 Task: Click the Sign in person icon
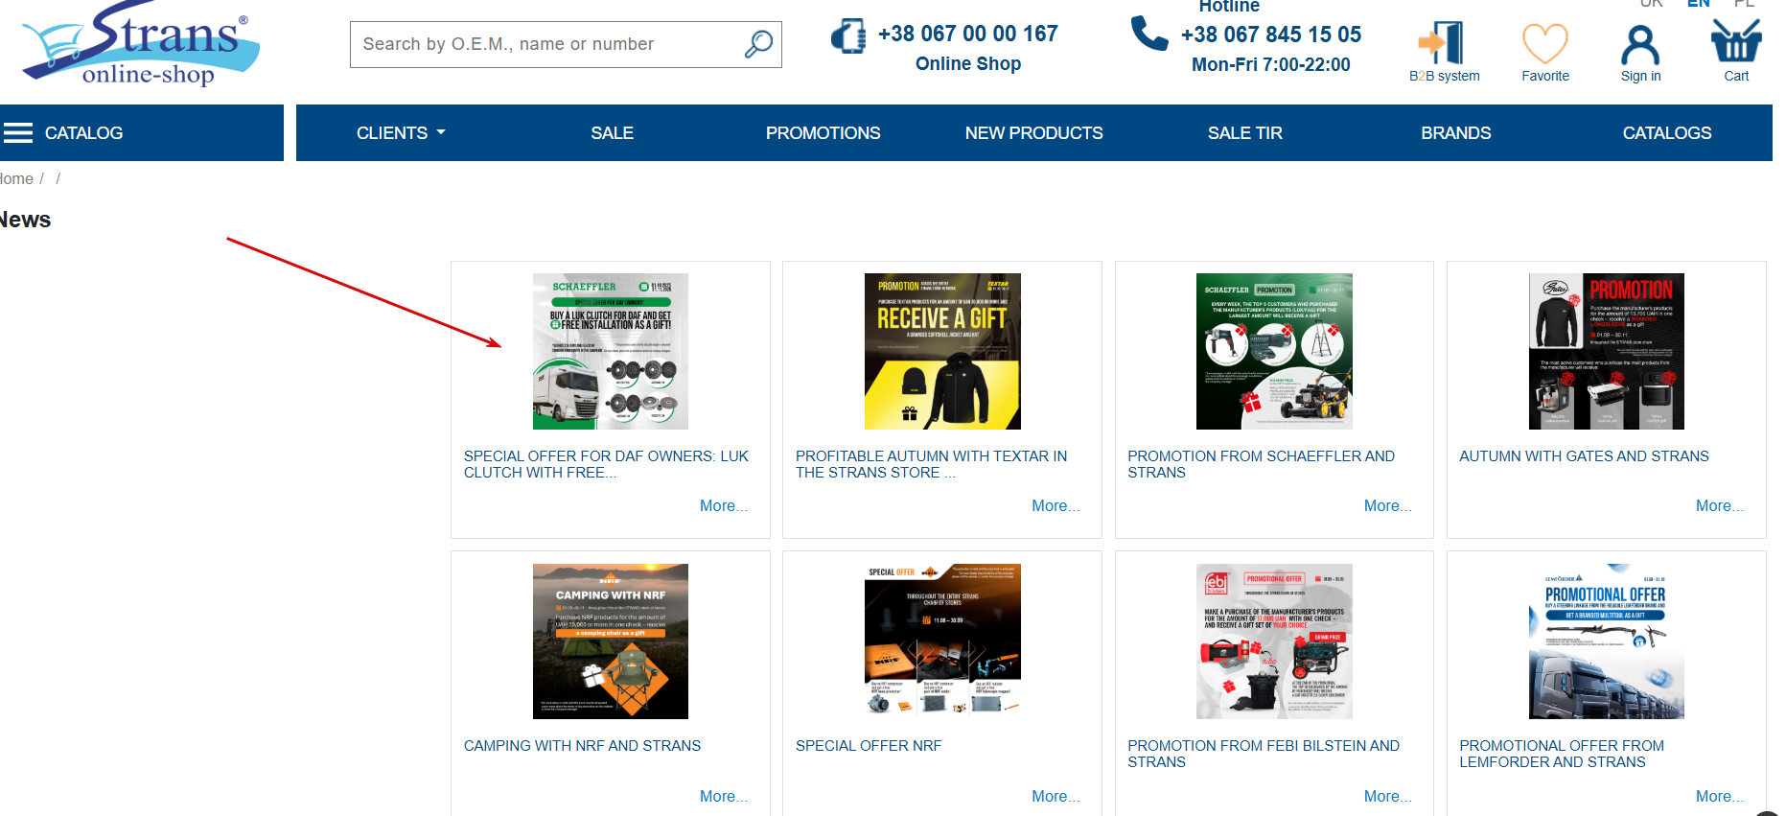coord(1640,44)
